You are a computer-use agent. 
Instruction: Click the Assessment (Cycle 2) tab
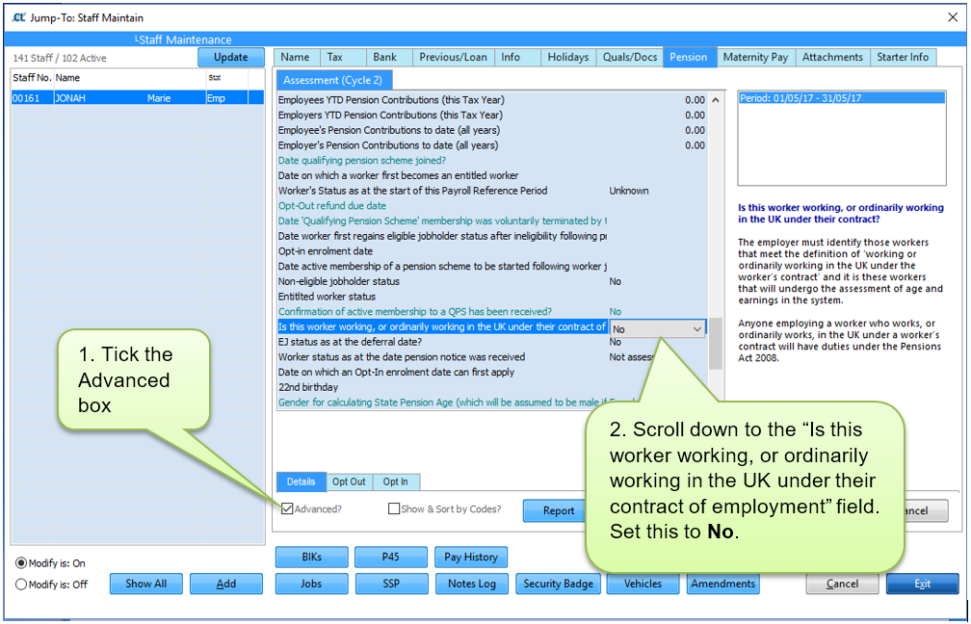333,81
